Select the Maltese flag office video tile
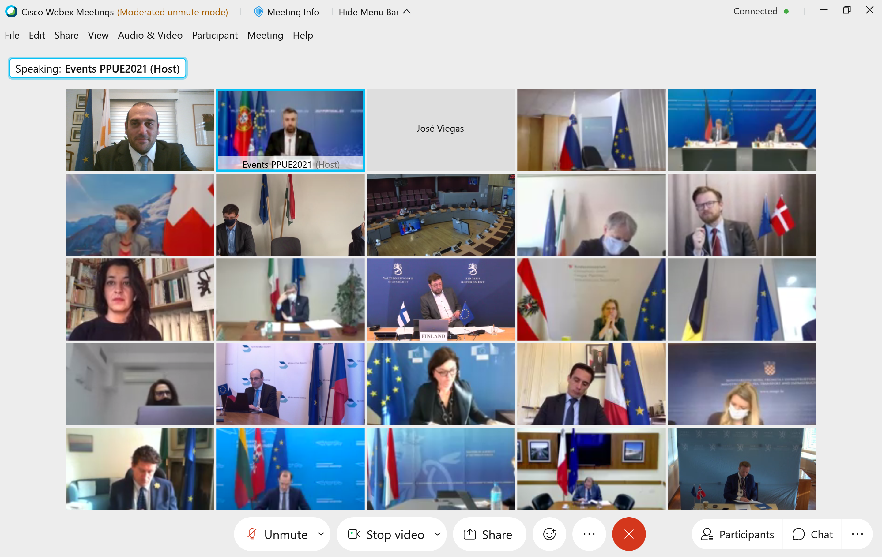This screenshot has width=882, height=557. [591, 469]
